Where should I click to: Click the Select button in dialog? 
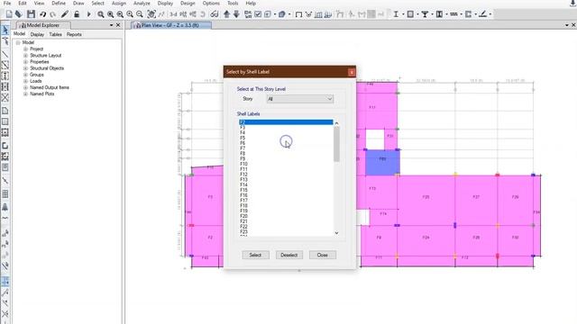[x=255, y=255]
